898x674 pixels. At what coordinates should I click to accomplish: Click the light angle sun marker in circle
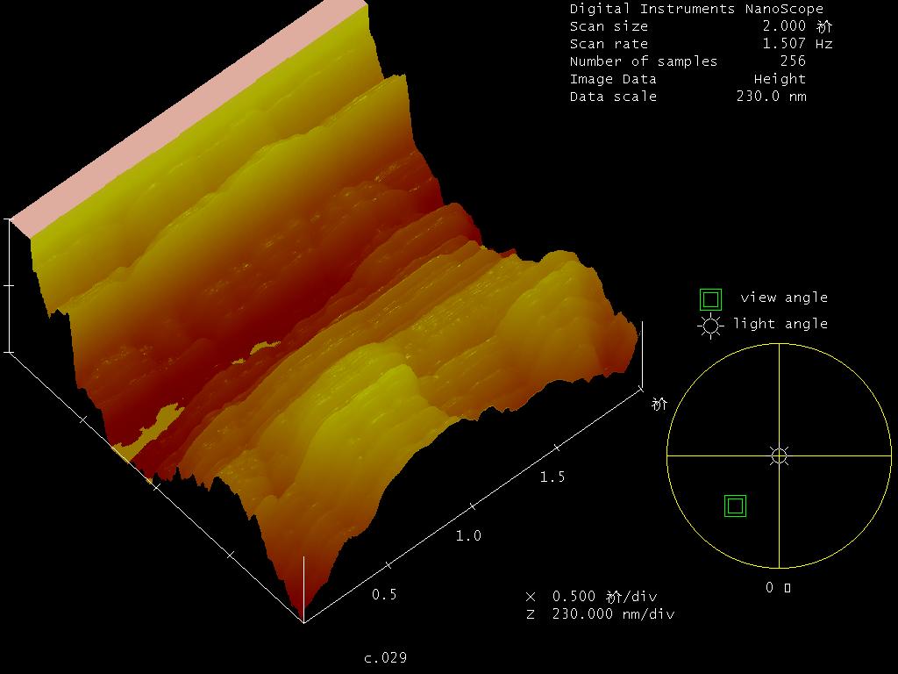point(779,455)
